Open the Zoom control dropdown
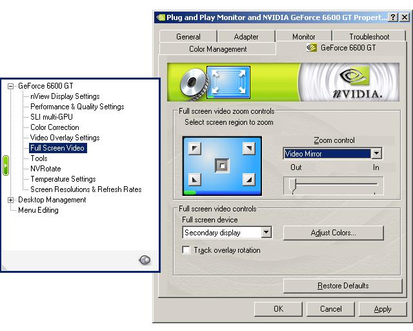Screen dimensions: 413x331 [x=376, y=154]
